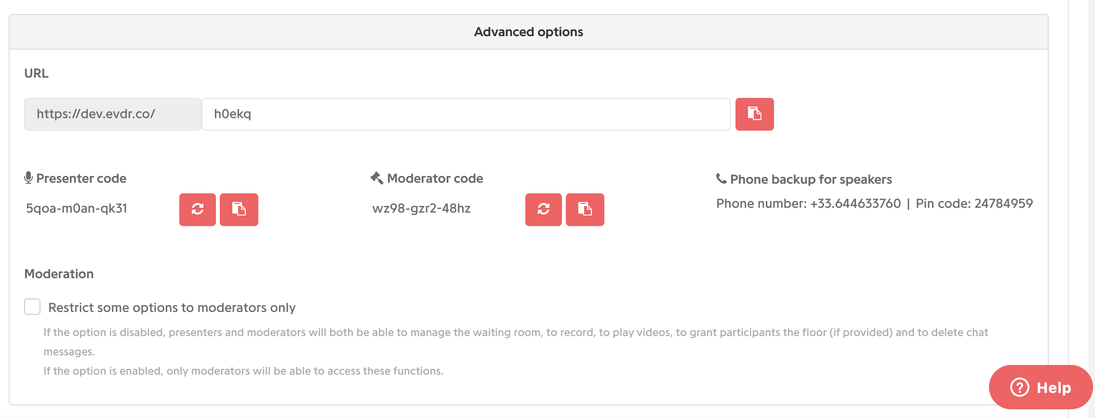This screenshot has width=1095, height=418.
Task: Click the Moderation section heading
Action: click(x=59, y=274)
